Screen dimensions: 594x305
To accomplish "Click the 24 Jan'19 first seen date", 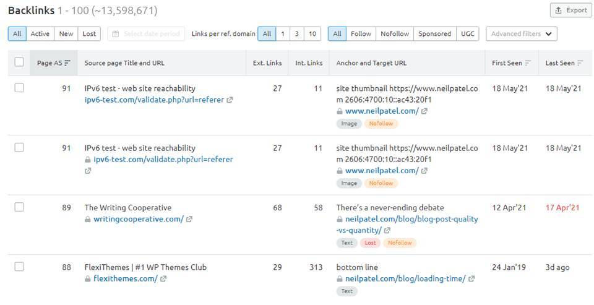I will click(509, 267).
